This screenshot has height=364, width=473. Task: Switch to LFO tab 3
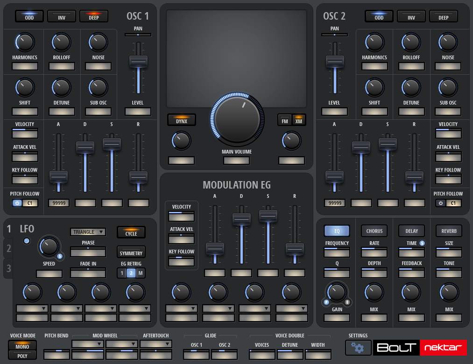pyautogui.click(x=8, y=269)
